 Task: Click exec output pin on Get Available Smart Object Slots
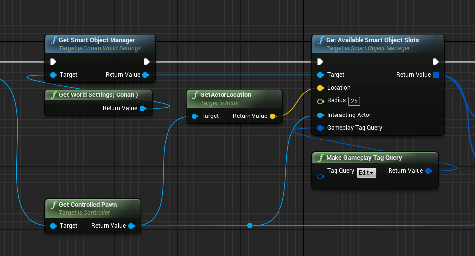point(435,62)
